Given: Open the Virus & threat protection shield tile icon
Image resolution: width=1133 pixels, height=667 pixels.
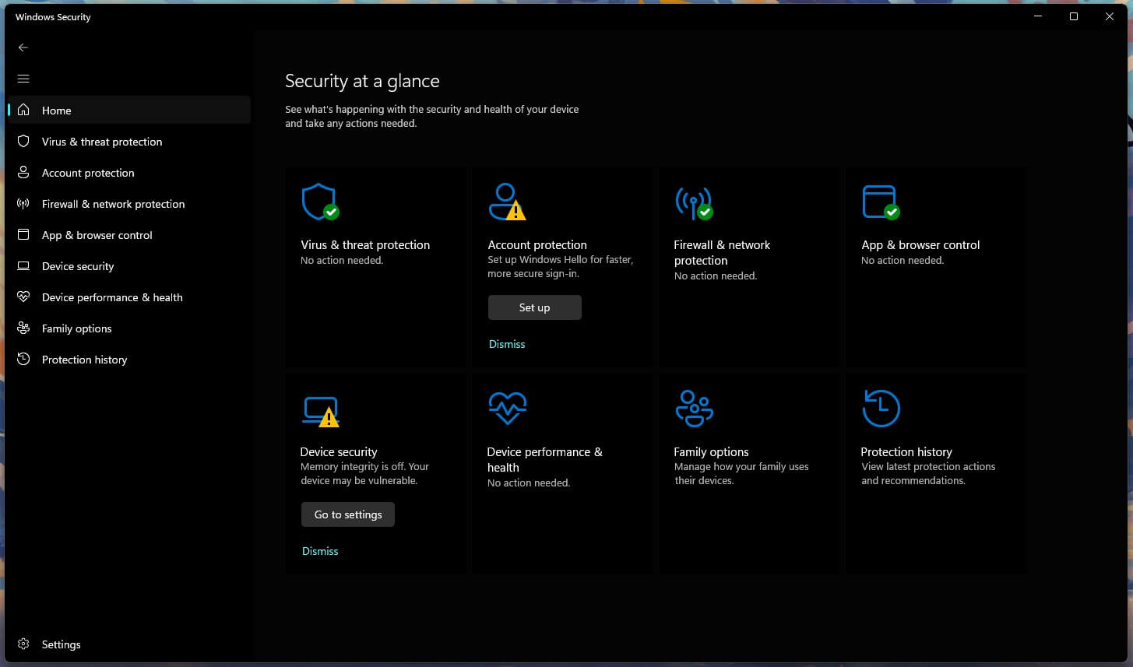Looking at the screenshot, I should pyautogui.click(x=320, y=202).
